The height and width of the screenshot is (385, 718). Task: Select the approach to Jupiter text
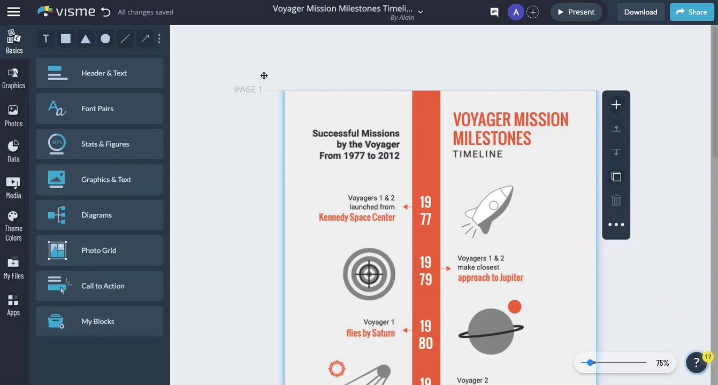pyautogui.click(x=491, y=278)
